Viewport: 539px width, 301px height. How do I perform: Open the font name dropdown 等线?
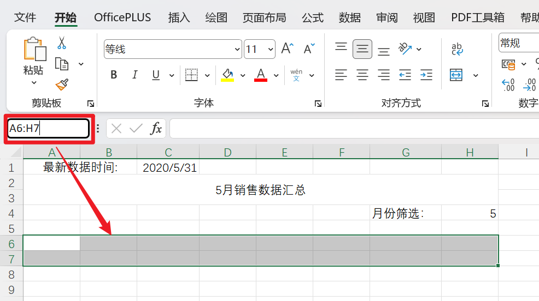click(237, 50)
